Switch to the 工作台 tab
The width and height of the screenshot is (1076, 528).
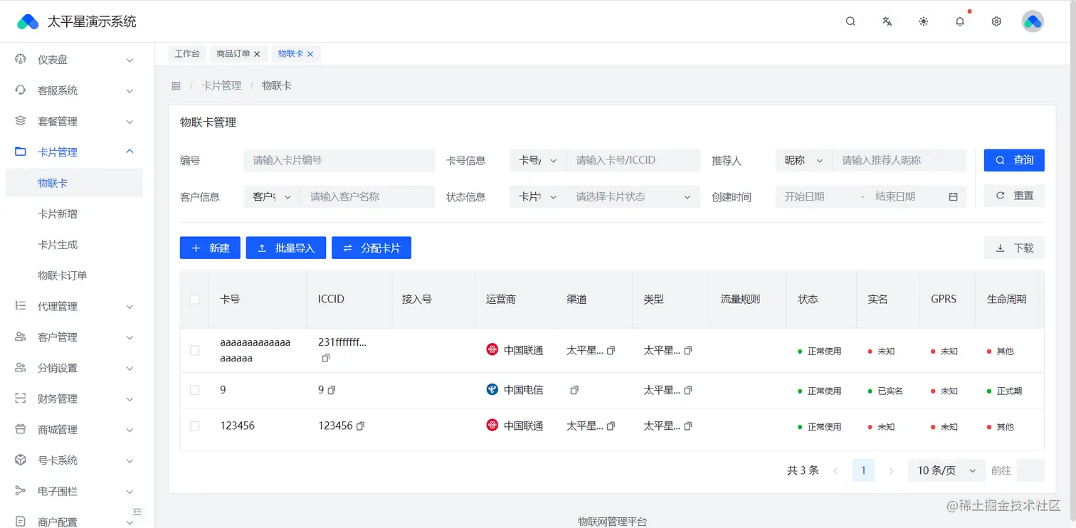187,54
